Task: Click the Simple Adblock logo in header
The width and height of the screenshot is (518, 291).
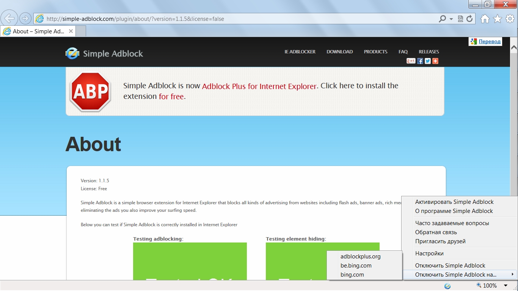Action: (104, 53)
